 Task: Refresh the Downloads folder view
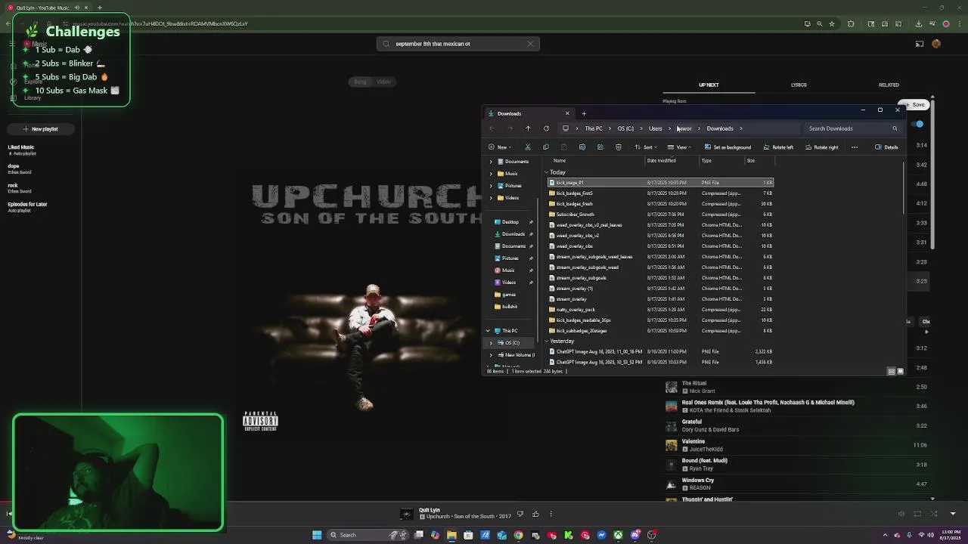pyautogui.click(x=546, y=128)
